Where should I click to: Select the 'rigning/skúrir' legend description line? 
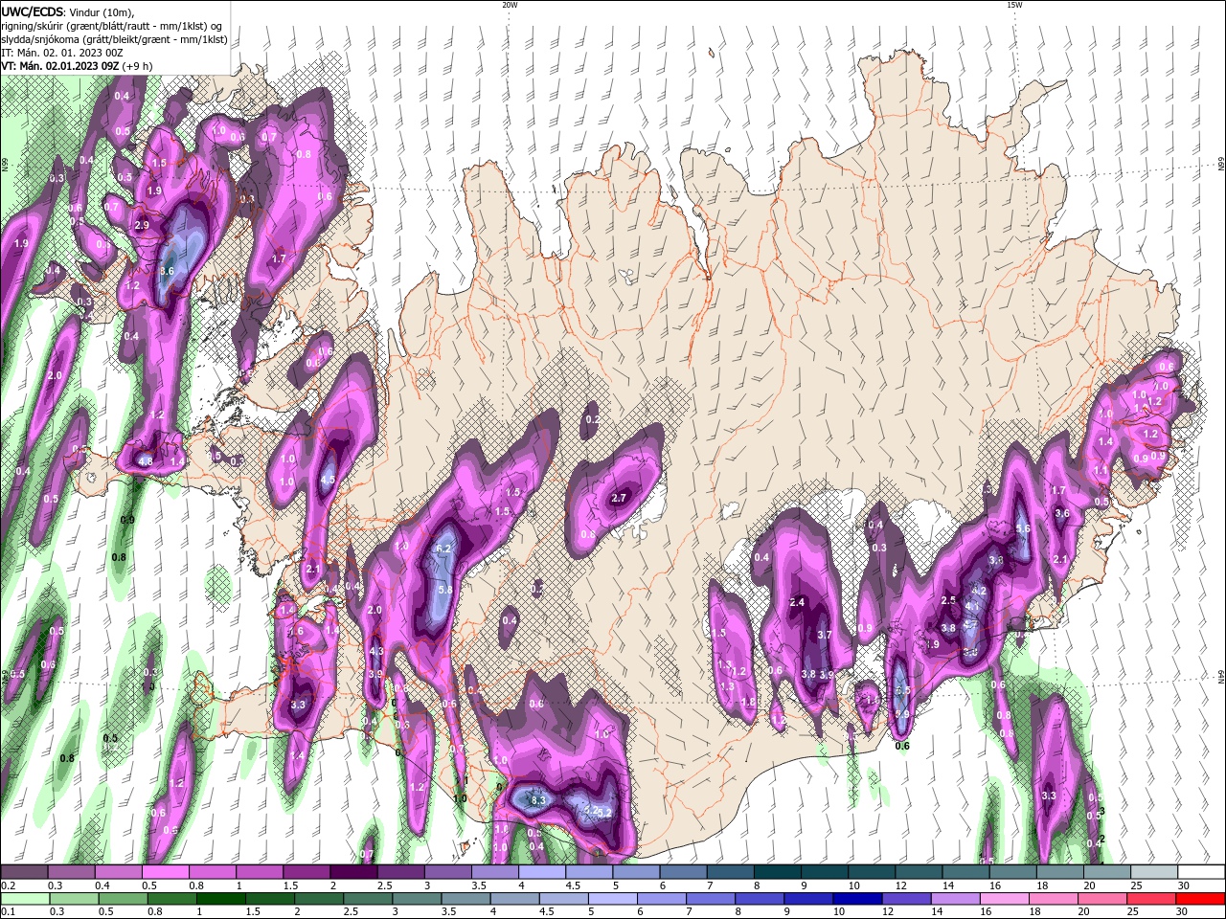[x=113, y=26]
